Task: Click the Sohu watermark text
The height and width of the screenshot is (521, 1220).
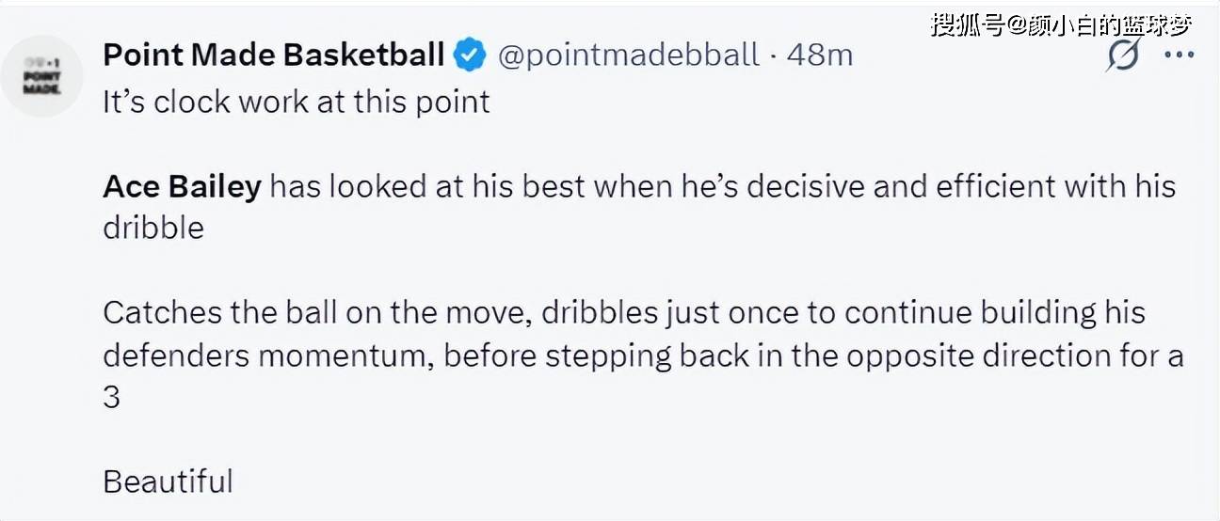Action: pyautogui.click(x=1061, y=24)
